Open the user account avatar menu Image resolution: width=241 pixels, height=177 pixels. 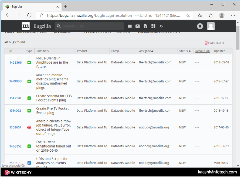point(211,26)
